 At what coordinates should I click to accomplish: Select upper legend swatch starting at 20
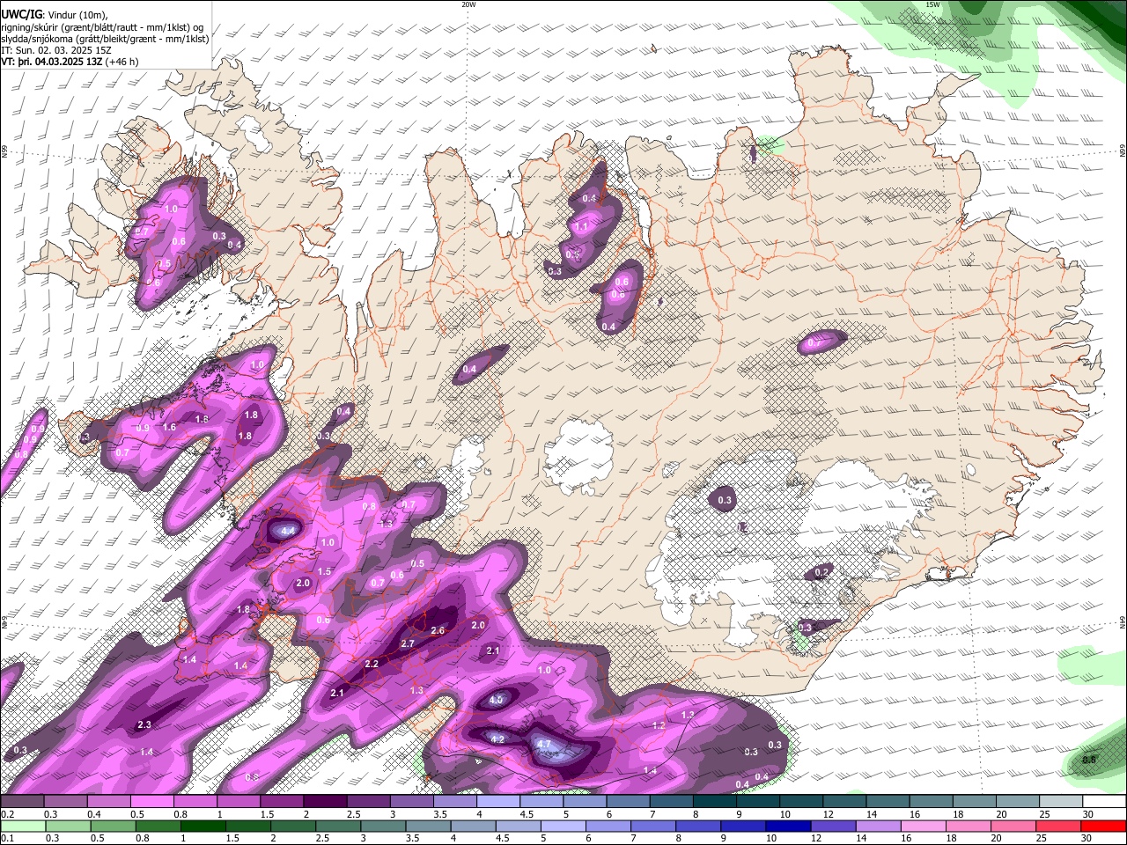point(1018,802)
